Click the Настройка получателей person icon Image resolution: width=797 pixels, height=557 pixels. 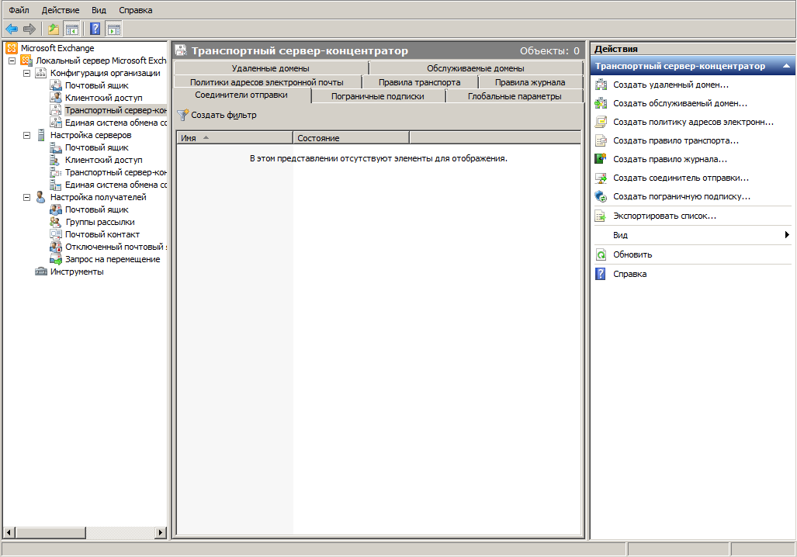(40, 197)
